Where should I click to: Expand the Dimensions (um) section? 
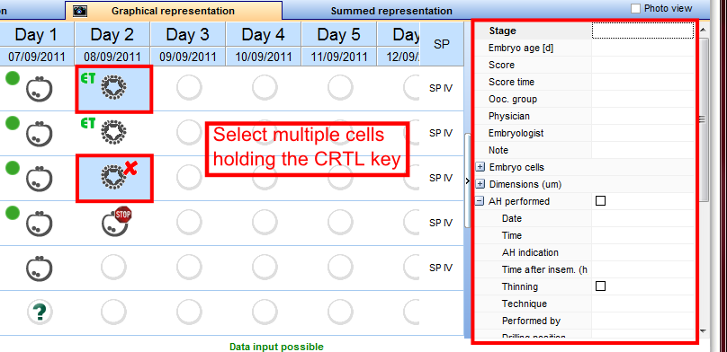[480, 185]
